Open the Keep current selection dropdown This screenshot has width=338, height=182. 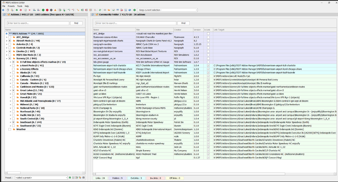click(x=167, y=10)
